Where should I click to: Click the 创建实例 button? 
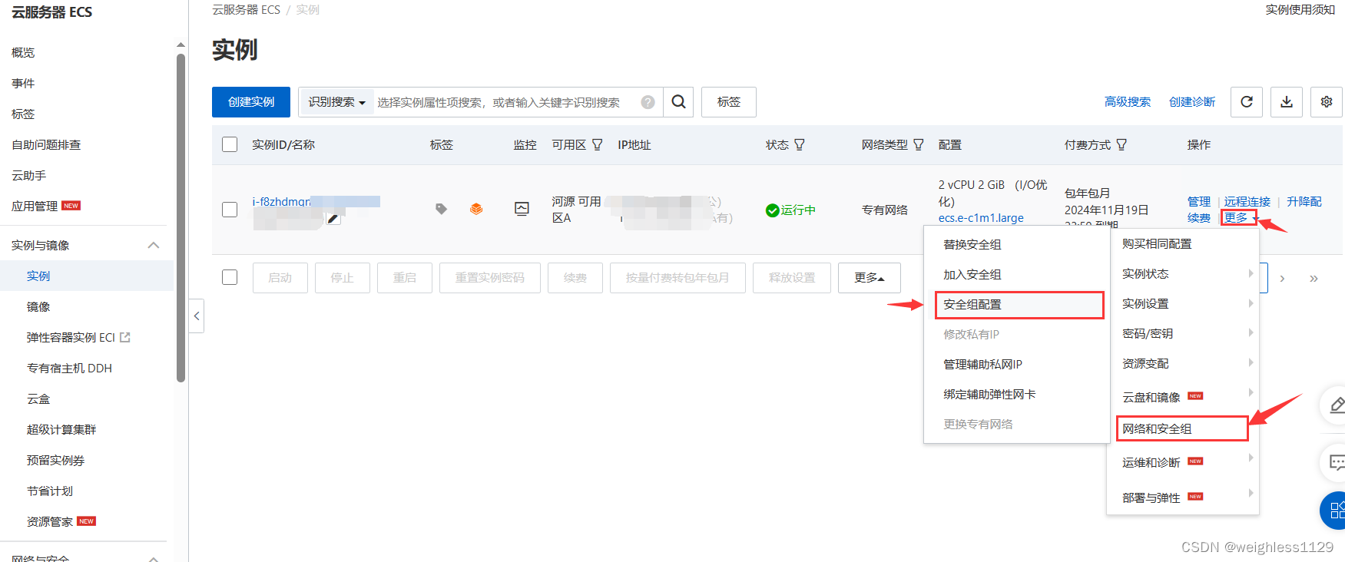251,102
